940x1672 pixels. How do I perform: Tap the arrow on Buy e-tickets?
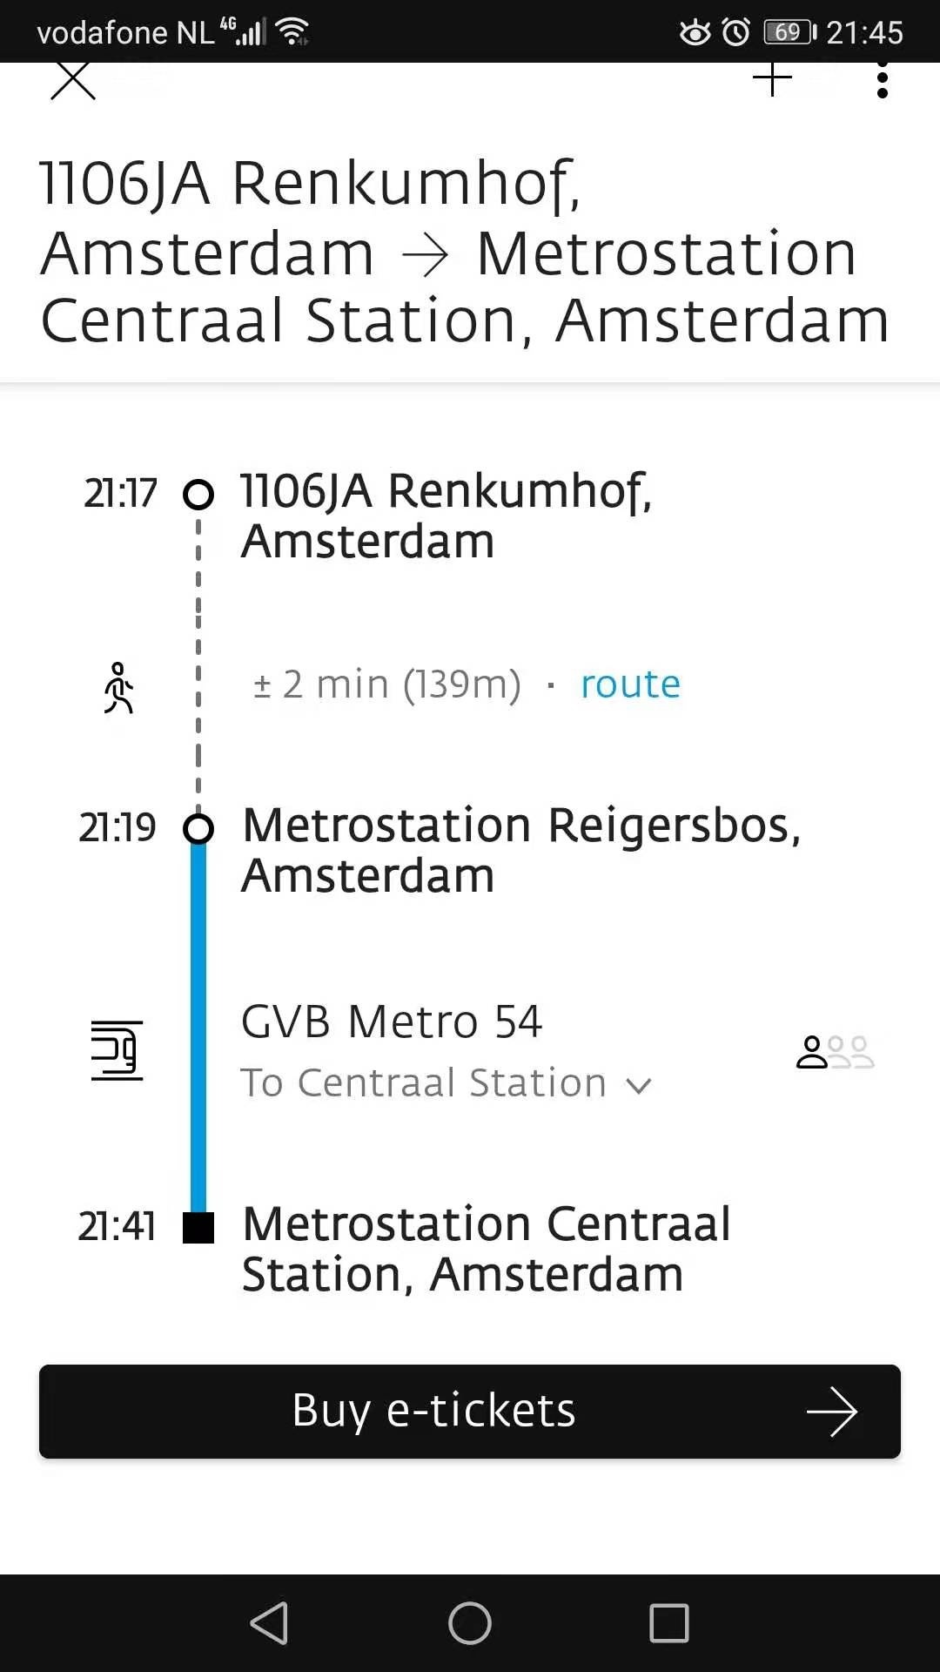click(832, 1412)
